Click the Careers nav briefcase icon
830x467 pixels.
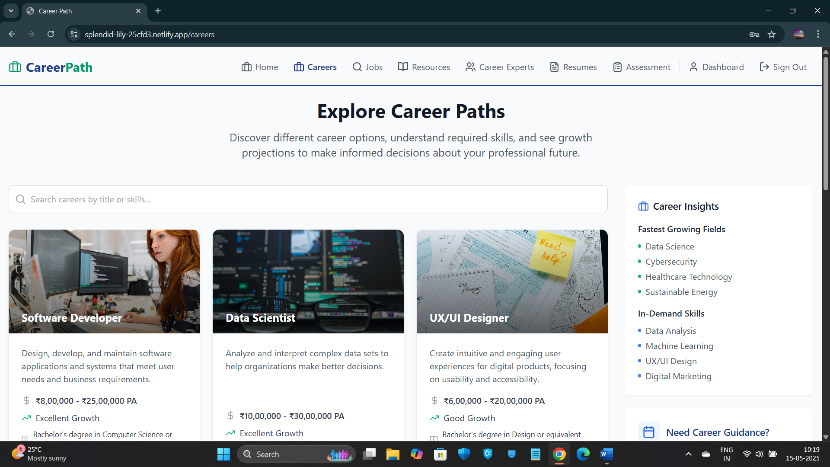(x=299, y=67)
